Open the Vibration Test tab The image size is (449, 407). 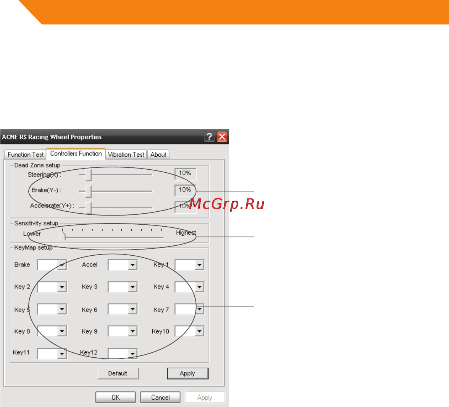126,154
